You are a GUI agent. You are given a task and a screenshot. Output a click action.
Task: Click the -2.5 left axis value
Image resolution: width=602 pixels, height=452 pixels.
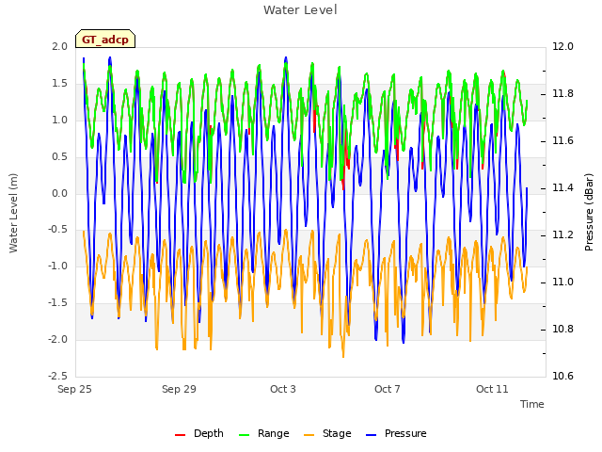(57, 377)
